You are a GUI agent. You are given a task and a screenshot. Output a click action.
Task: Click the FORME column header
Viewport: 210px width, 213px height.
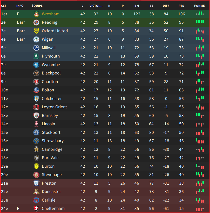[x=199, y=6]
